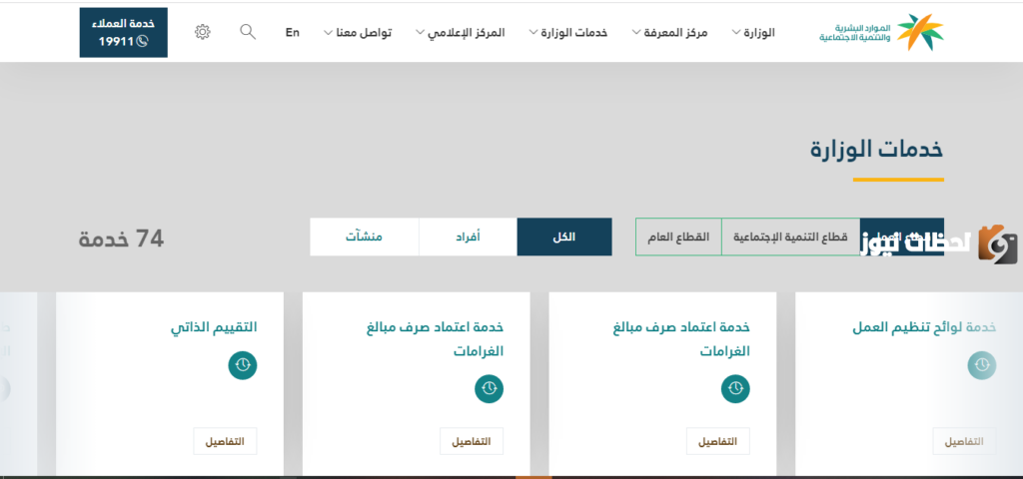Click the 74 خدمة count text
The image size is (1023, 479).
point(121,239)
